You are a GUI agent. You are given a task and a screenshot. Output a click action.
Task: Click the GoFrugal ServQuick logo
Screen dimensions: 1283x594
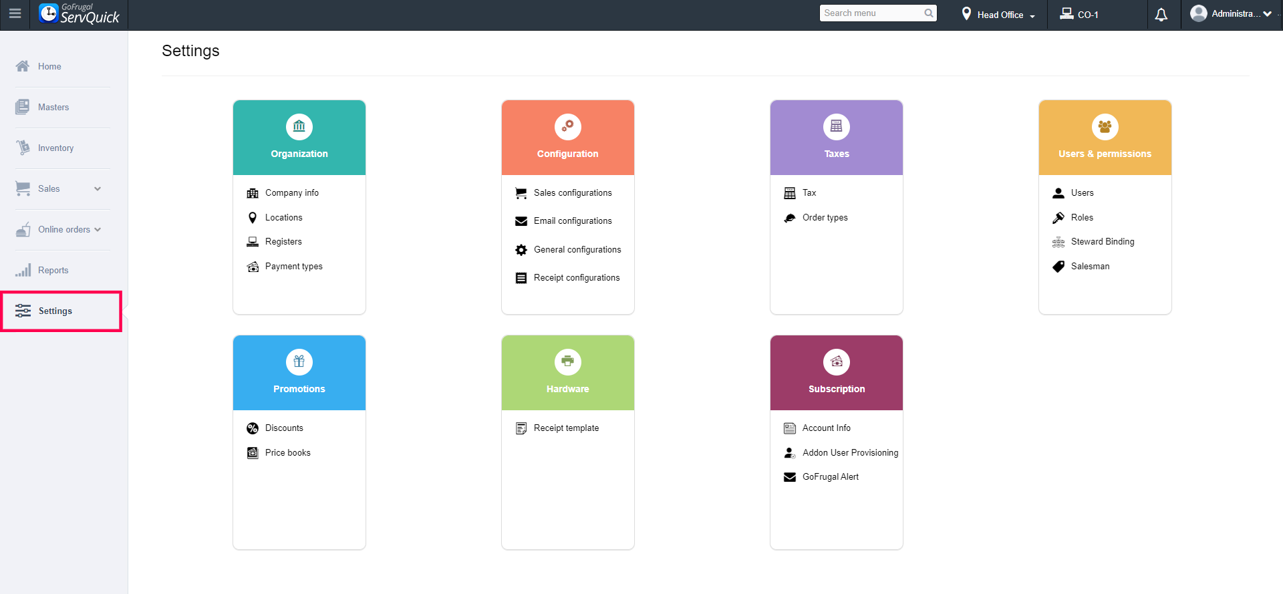click(79, 13)
